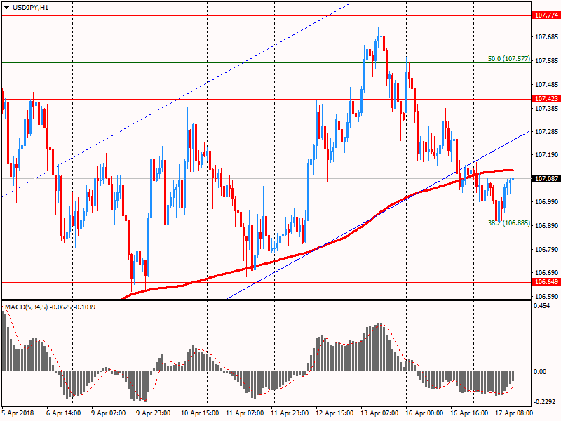Click the Fibonacci 50.0 (107.577) label
The image size is (561, 421).
(x=509, y=59)
